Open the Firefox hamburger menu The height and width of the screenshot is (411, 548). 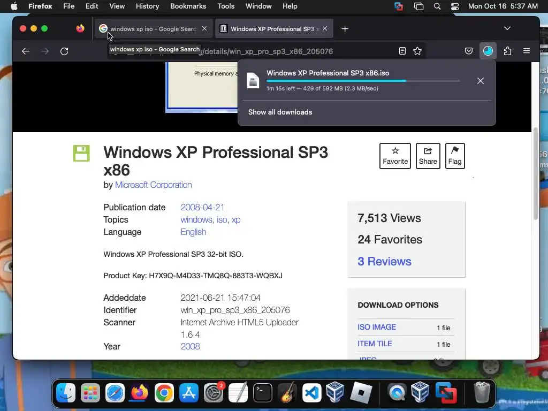tap(527, 51)
